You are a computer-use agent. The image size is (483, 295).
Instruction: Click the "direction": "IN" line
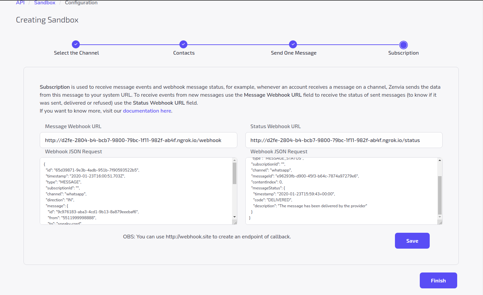coord(60,200)
